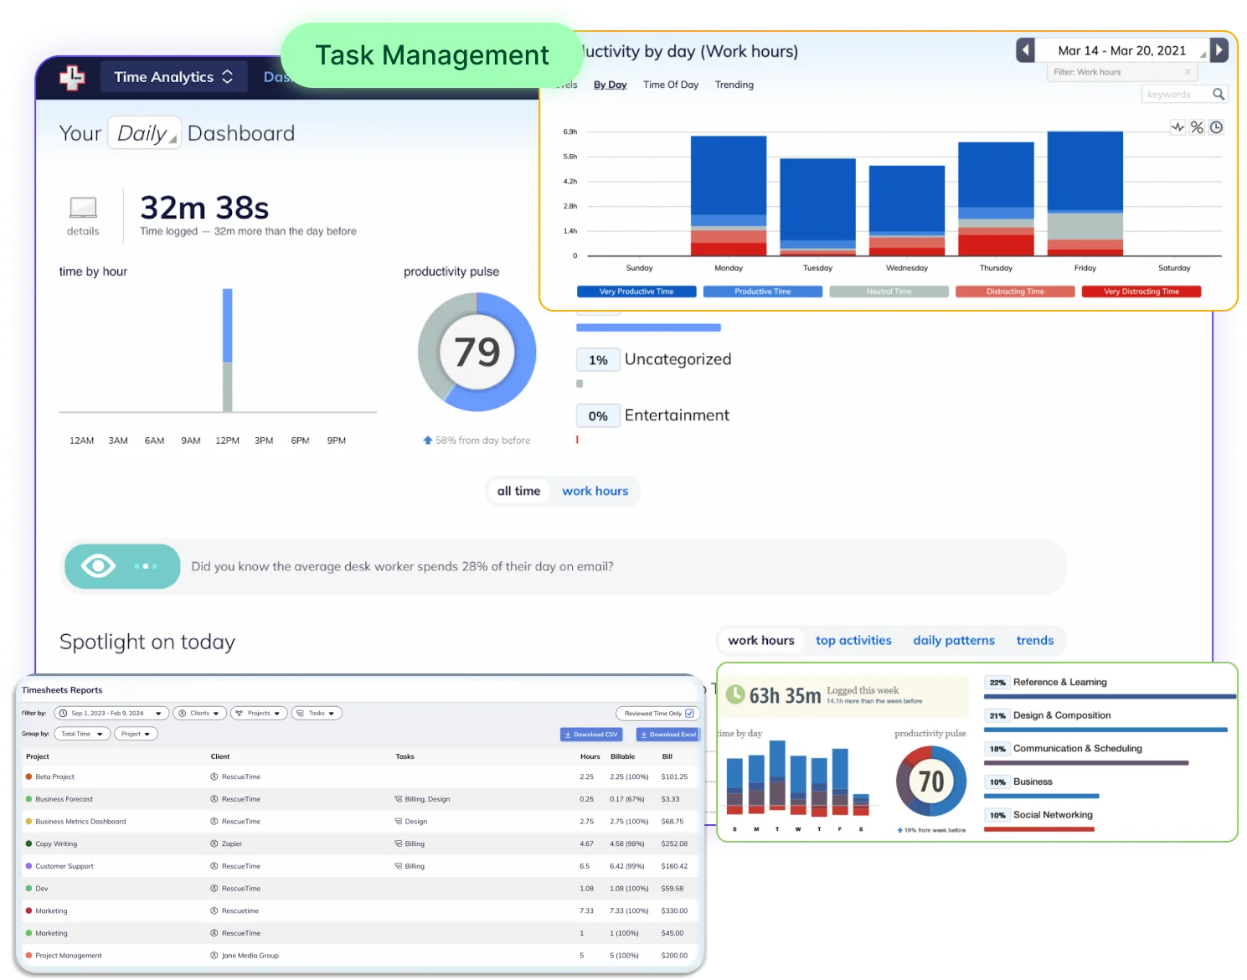This screenshot has width=1247, height=980.
Task: Open the Project group-by dropdown
Action: pyautogui.click(x=136, y=734)
